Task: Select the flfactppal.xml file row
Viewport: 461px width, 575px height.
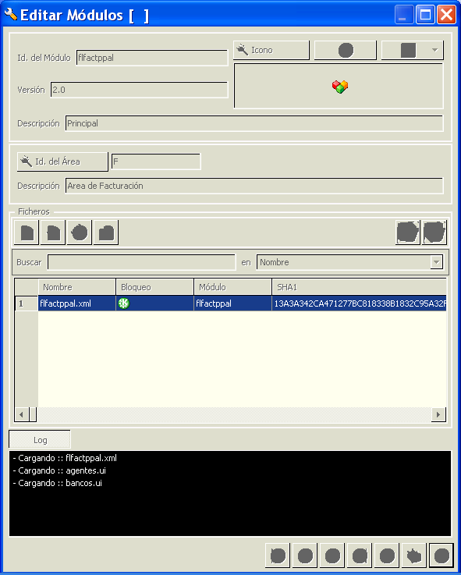Action: 230,303
